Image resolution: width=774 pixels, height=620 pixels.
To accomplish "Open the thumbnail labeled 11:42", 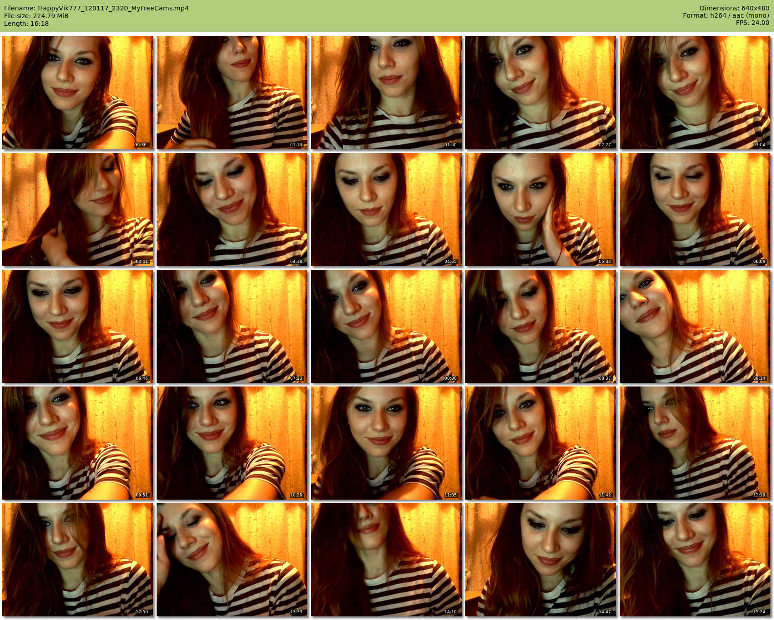I will 541,443.
